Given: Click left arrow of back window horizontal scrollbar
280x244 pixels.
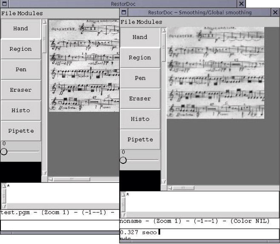Looking at the screenshot, I should click(51, 179).
